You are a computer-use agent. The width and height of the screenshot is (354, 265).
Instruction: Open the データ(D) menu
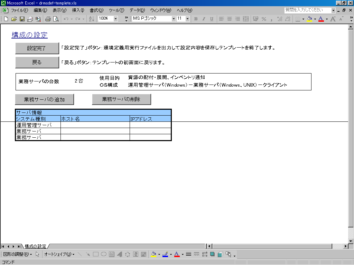tap(137, 10)
